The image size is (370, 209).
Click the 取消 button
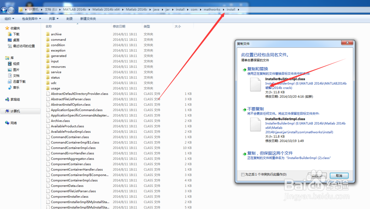pos(339,175)
